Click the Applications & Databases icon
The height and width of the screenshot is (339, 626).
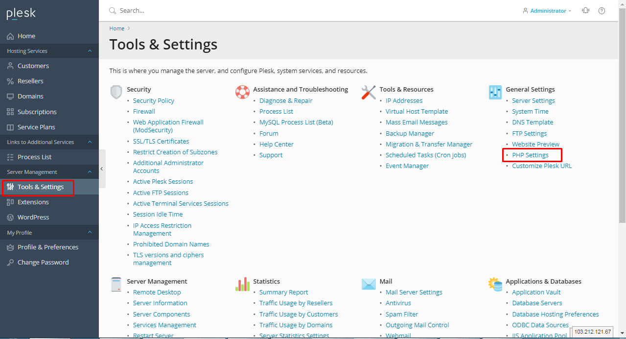click(495, 284)
